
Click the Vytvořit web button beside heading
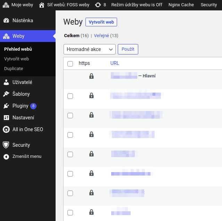(101, 22)
